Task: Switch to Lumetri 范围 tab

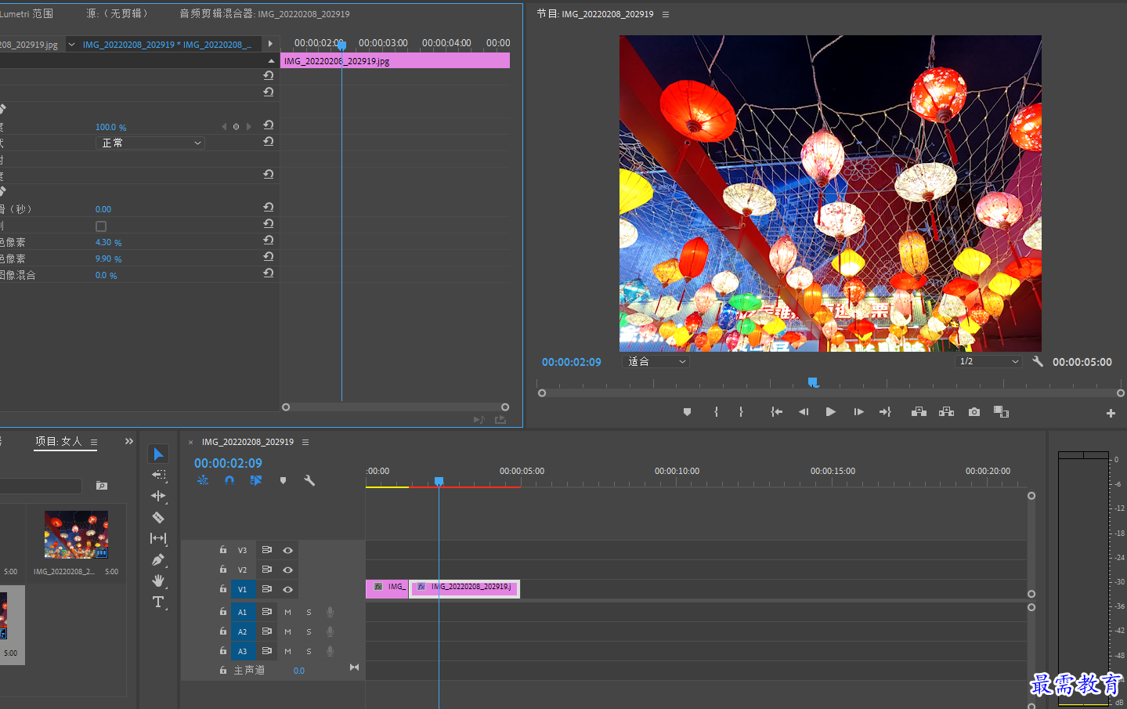Action: point(27,13)
